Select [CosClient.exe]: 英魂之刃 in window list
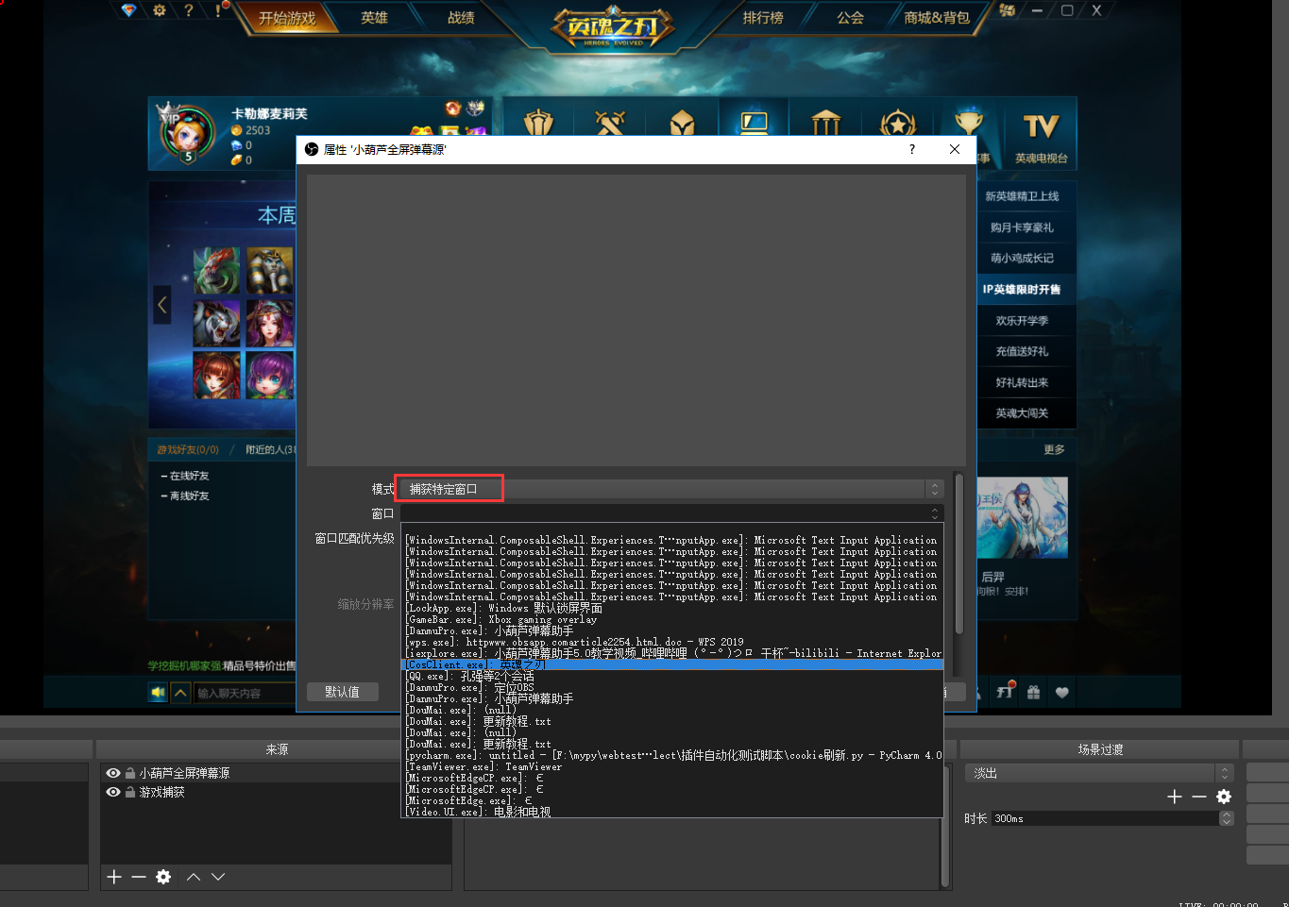 pyautogui.click(x=671, y=665)
